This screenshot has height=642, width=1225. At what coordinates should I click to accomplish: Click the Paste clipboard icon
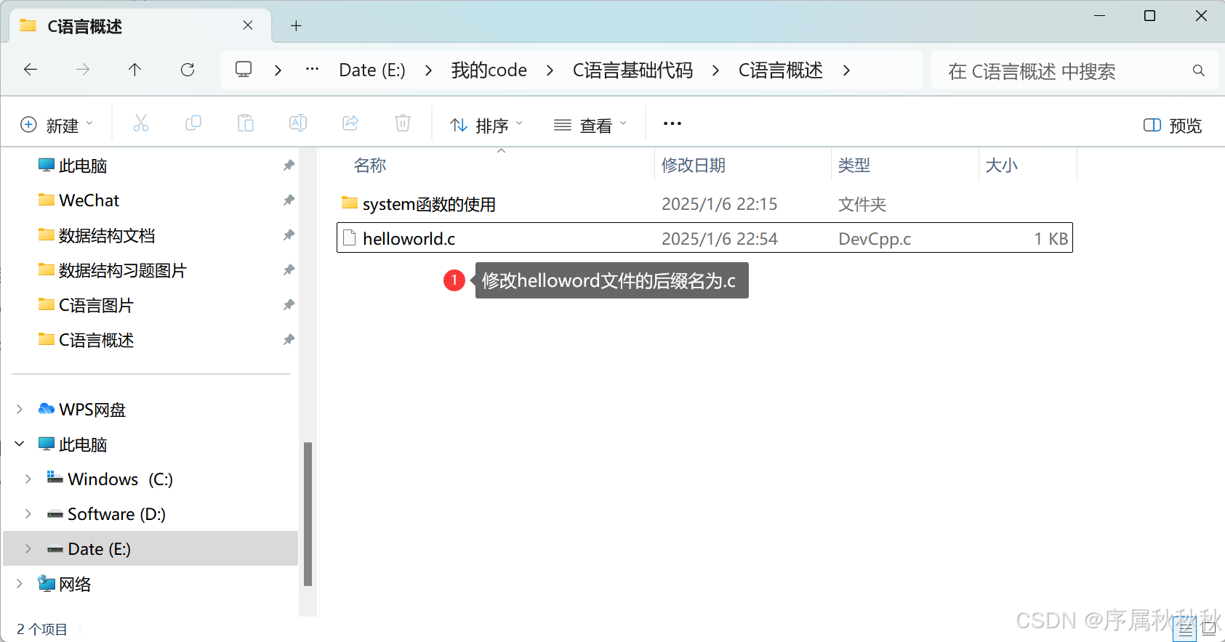coord(246,123)
